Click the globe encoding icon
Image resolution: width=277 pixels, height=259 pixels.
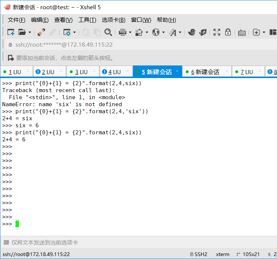tap(156, 32)
